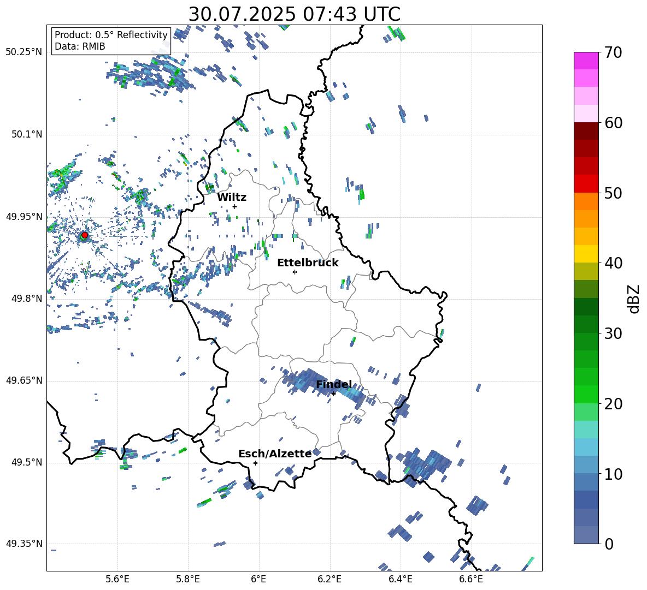Click the colorbar tick label 50
Image resolution: width=647 pixels, height=590 pixels.
click(x=614, y=193)
